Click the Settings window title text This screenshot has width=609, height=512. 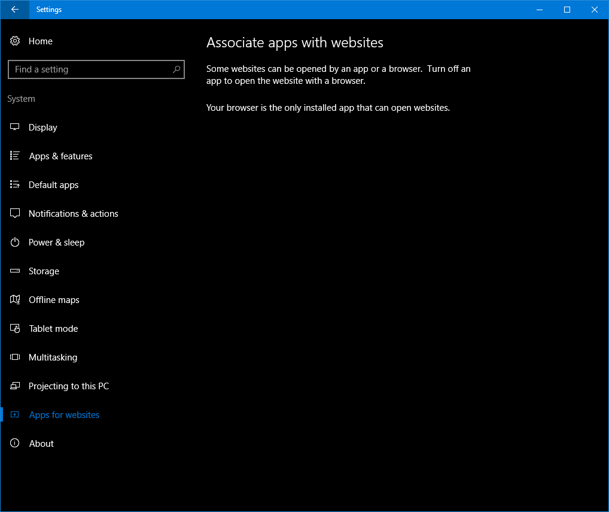click(49, 10)
